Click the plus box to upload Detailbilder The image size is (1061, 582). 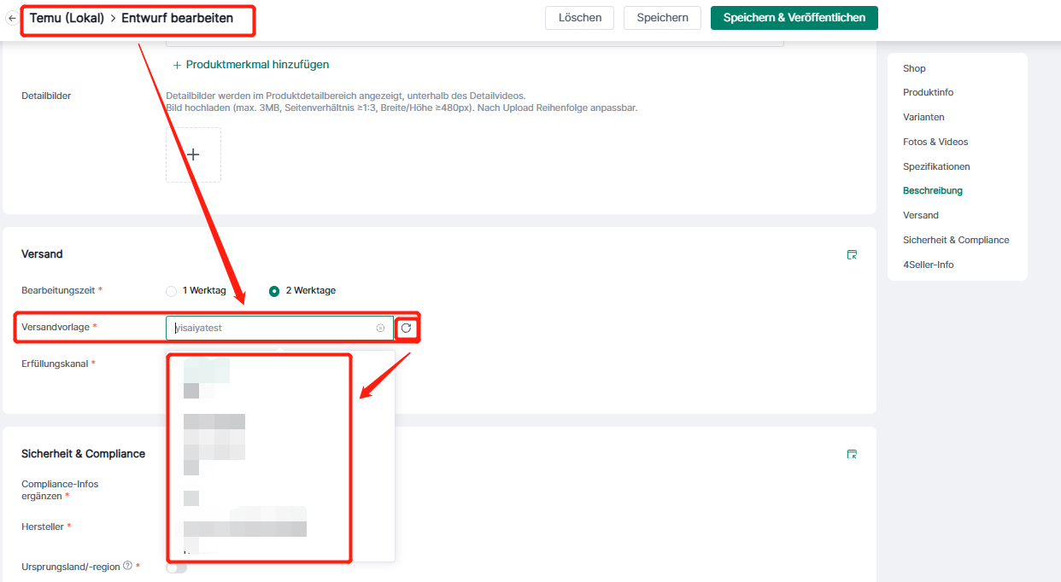click(x=193, y=154)
